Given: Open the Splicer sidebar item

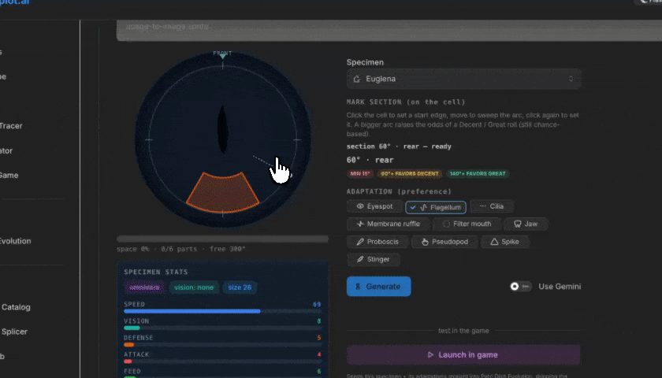Looking at the screenshot, I should pyautogui.click(x=14, y=332).
